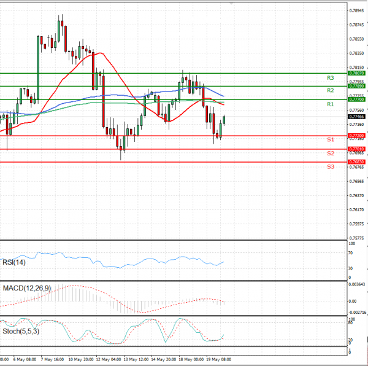Screen dimensions: 368x366
Task: Click the 0.77560 price axis value
Action: click(356, 111)
